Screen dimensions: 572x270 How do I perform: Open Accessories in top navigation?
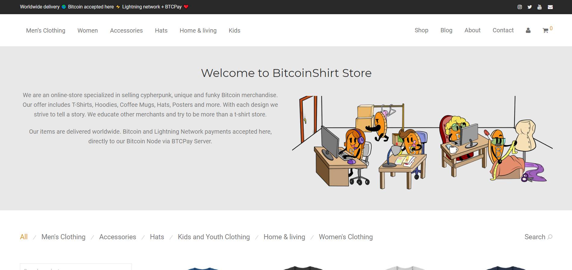(126, 30)
